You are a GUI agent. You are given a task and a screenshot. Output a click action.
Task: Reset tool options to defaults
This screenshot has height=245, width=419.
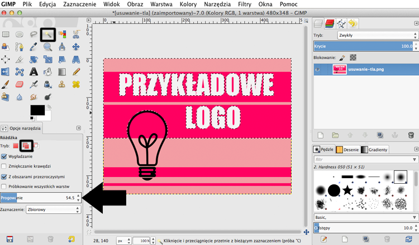72,239
